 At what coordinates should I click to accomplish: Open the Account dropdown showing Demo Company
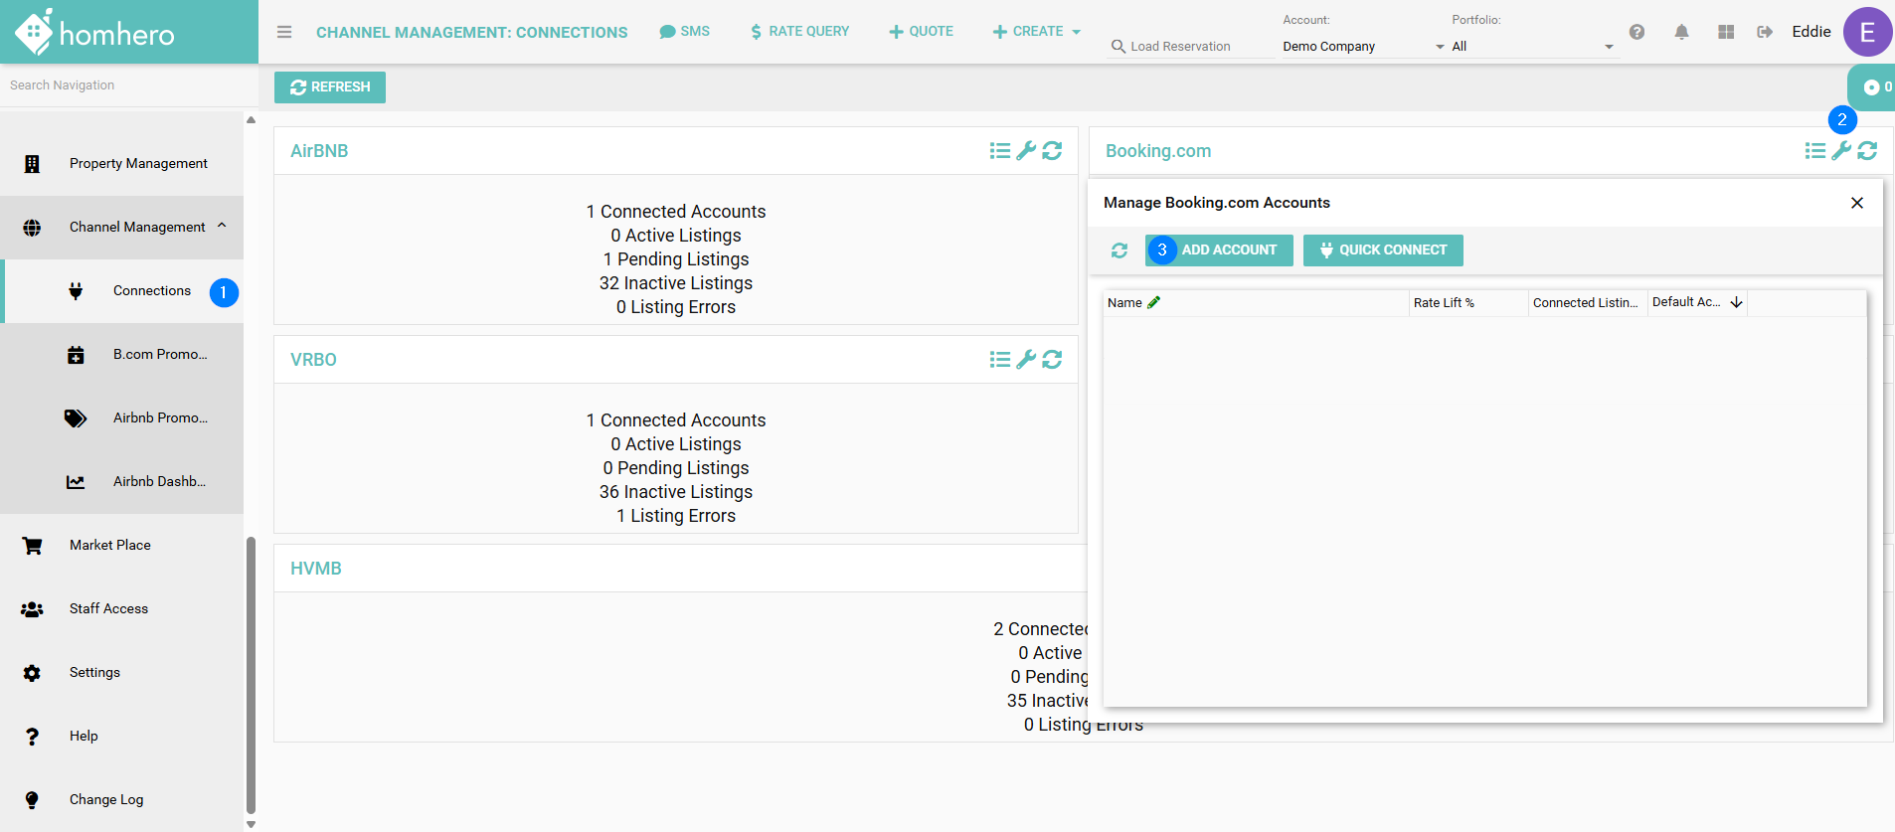(1362, 47)
